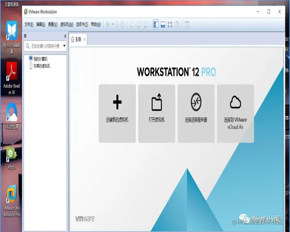This screenshot has width=290, height=232.
Task: Open Xftp 6 desktop shortcut
Action: coord(12,158)
